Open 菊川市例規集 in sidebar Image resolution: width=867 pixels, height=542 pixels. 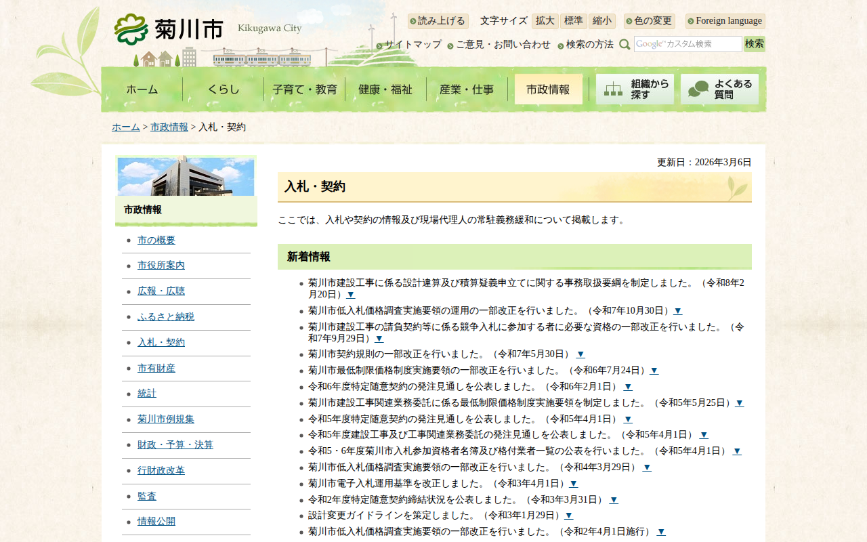point(166,419)
